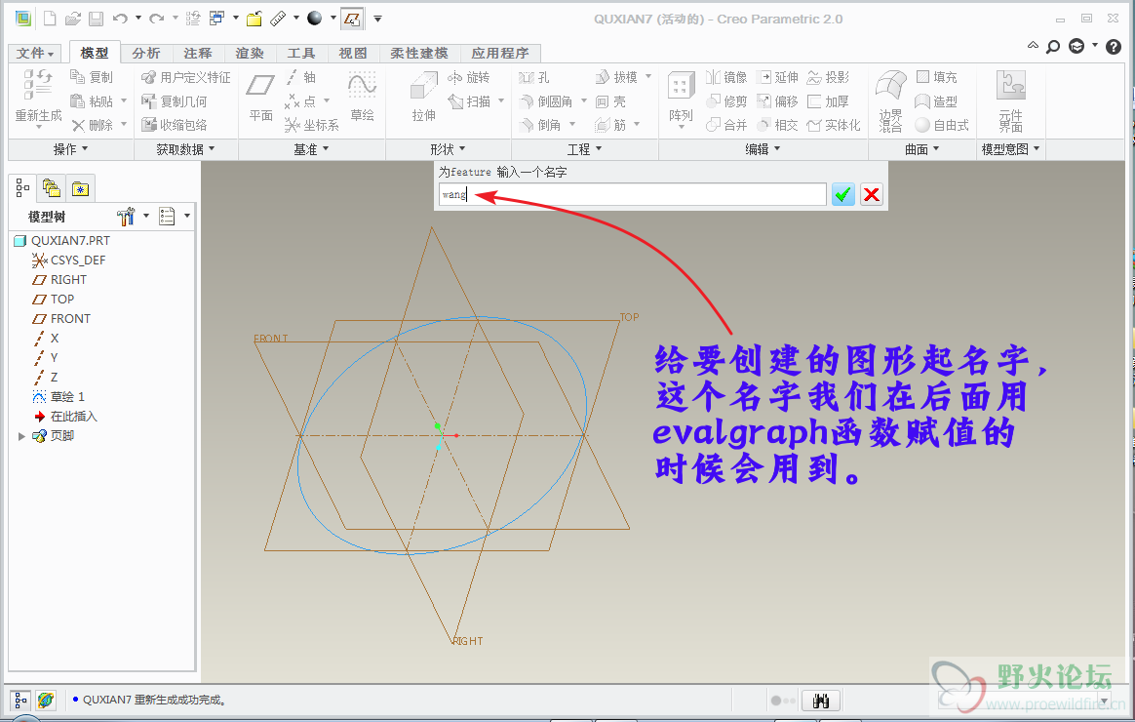Click the Undo arrow icon

[x=120, y=19]
